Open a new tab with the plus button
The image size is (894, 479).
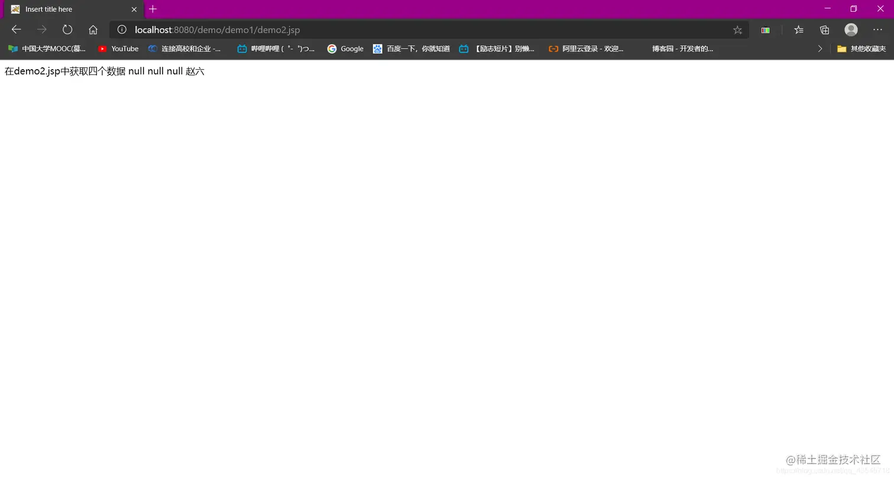tap(153, 9)
